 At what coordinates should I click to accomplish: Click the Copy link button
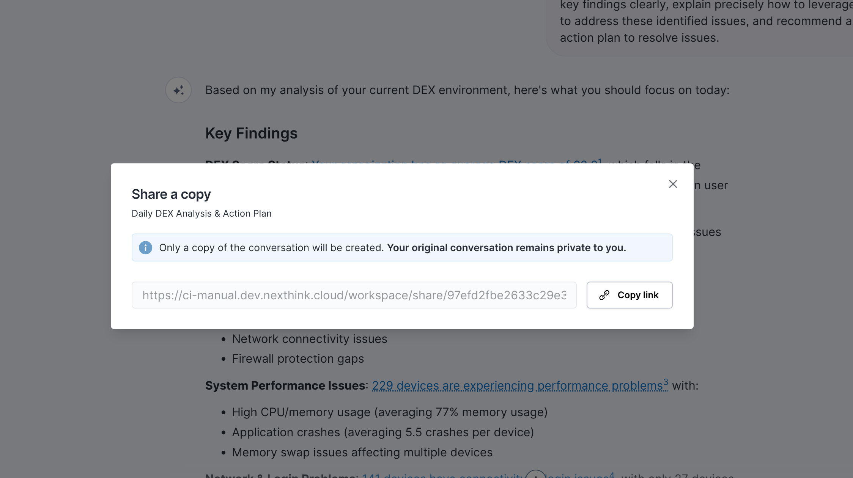tap(630, 295)
